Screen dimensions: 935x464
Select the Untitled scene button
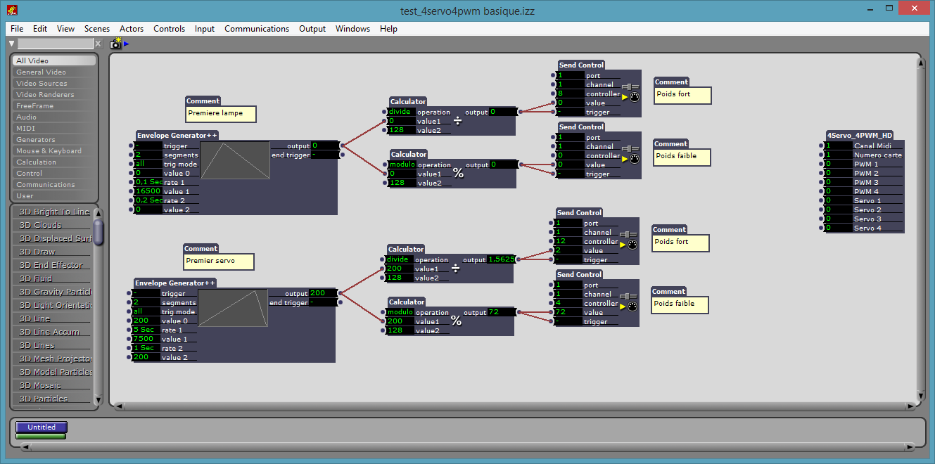coord(42,427)
